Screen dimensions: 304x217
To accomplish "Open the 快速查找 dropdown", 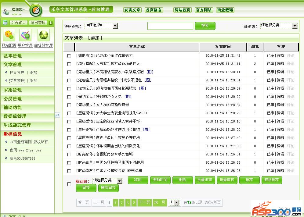I will [x=115, y=26].
